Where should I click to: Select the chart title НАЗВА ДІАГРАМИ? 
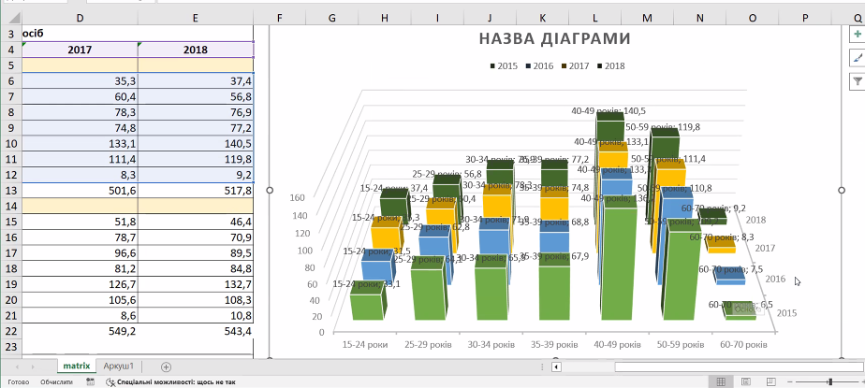(x=554, y=38)
